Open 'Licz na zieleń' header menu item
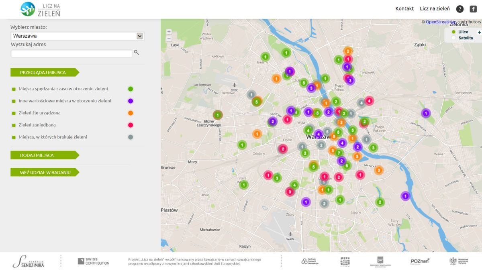Image resolution: width=482 pixels, height=271 pixels. [435, 9]
